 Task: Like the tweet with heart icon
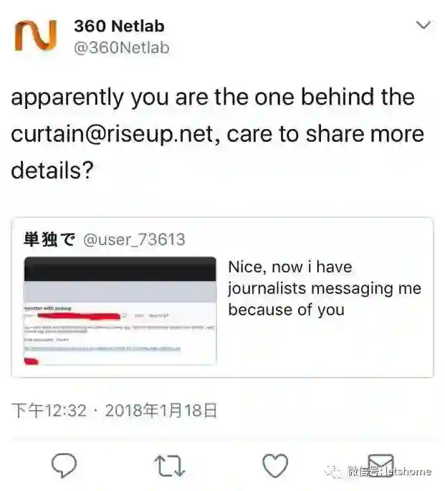275,466
